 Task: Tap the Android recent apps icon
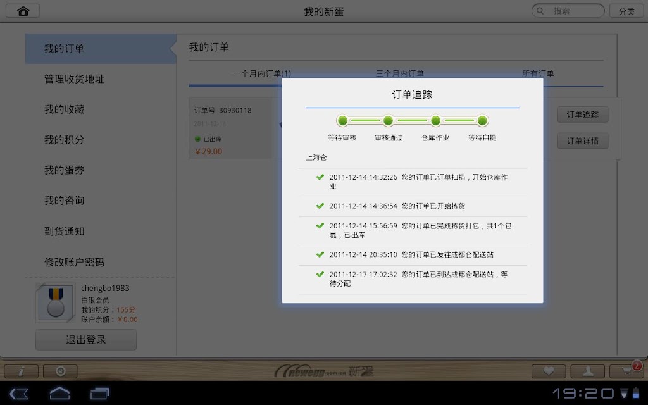click(99, 394)
